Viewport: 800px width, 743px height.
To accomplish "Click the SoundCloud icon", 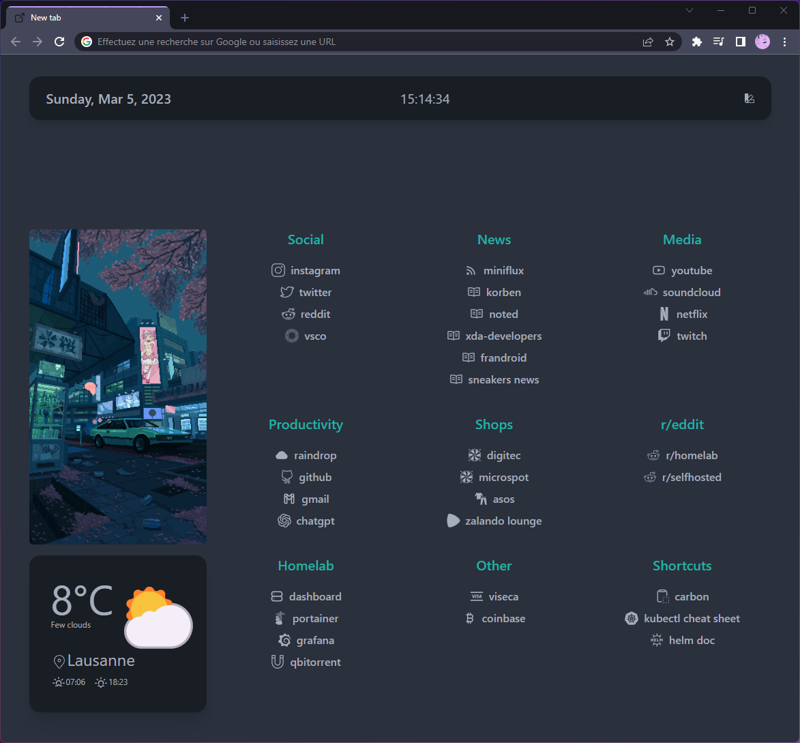I will pyautogui.click(x=650, y=292).
